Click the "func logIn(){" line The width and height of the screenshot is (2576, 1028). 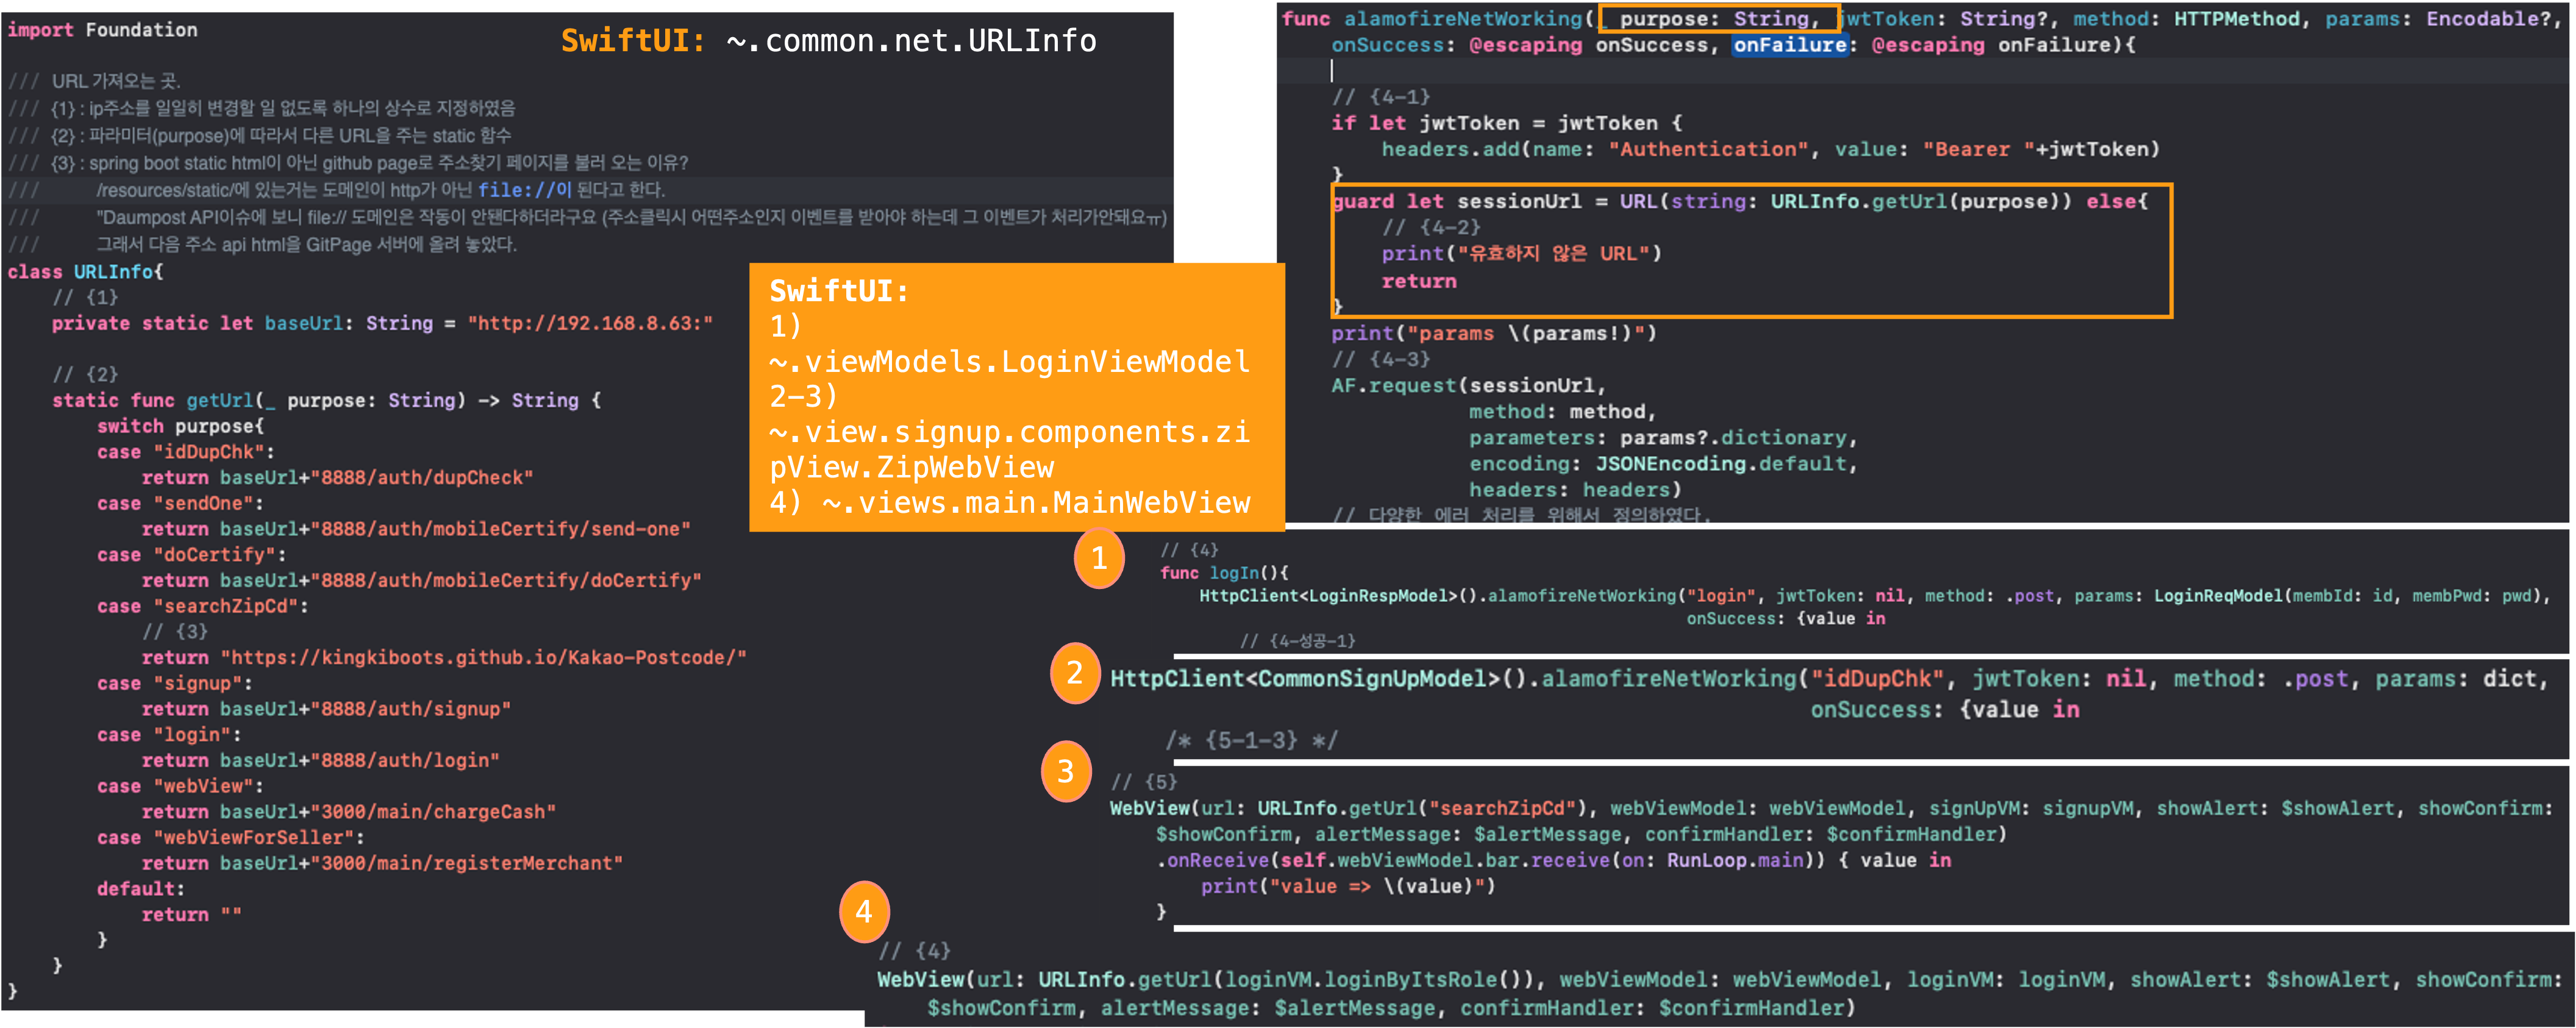point(1224,573)
